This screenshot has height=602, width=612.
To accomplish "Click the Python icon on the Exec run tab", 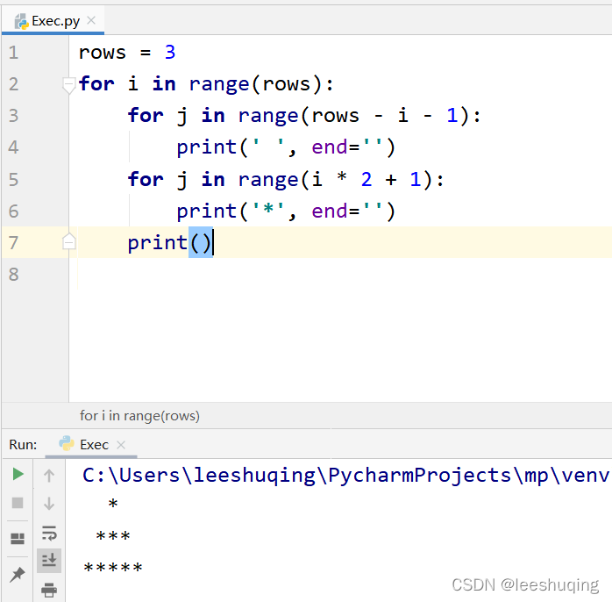I will pos(67,444).
